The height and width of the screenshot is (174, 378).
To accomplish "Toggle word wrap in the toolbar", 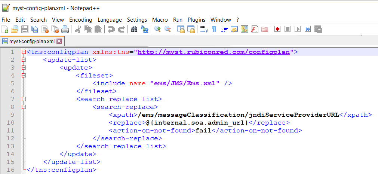I will (204, 29).
